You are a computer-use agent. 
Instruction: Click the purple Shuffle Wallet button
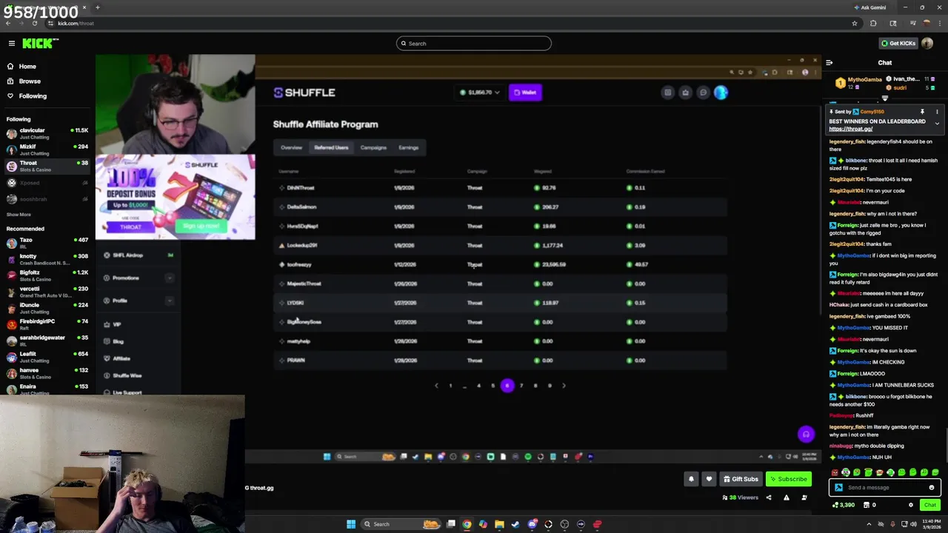tap(525, 93)
